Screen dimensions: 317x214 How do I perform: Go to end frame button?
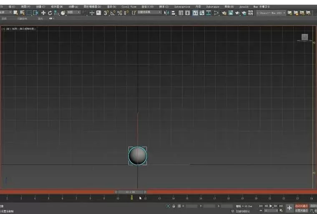[281, 206]
